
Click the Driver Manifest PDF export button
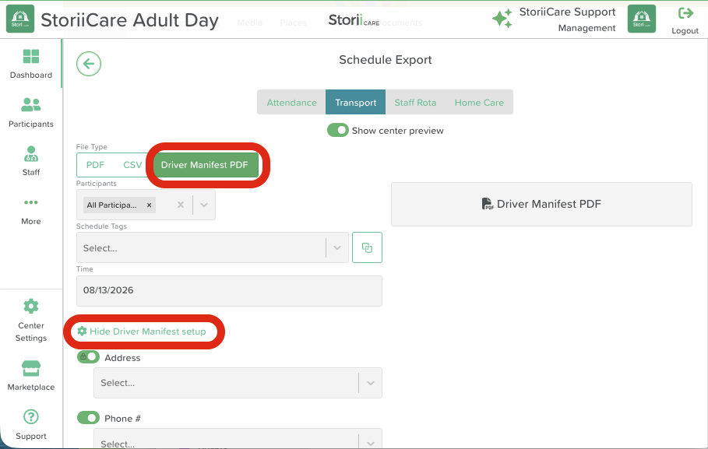[x=541, y=204]
